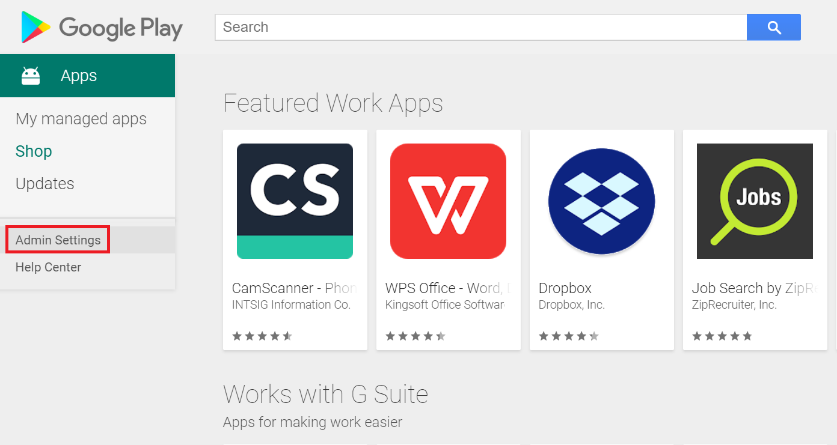Image resolution: width=837 pixels, height=445 pixels.
Task: Open My managed apps
Action: coord(81,119)
